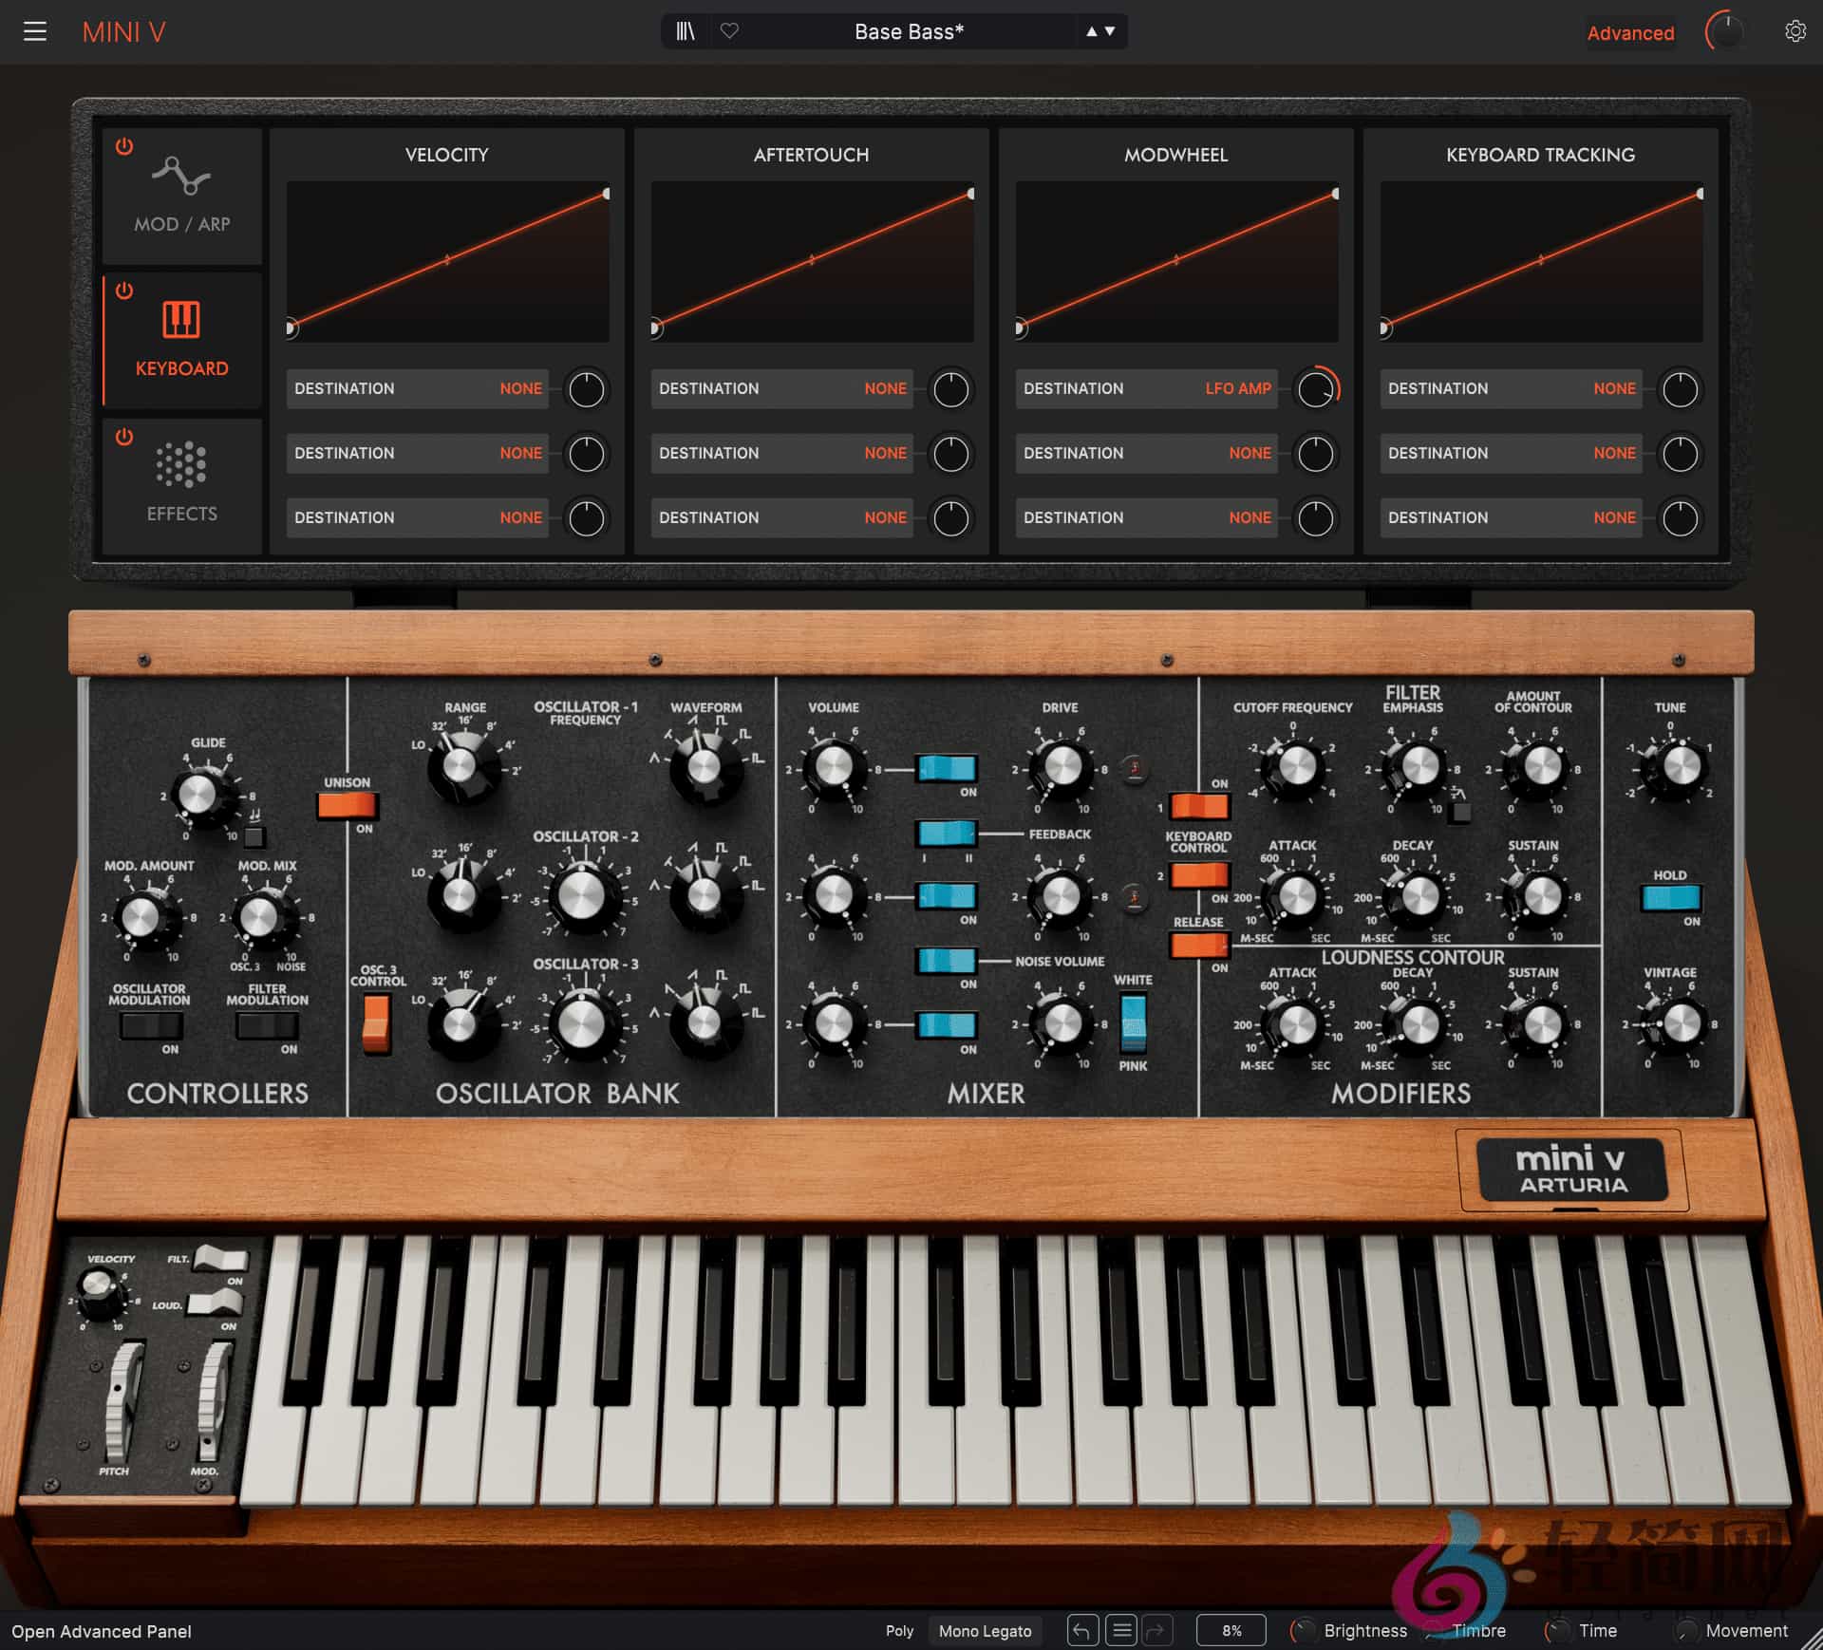This screenshot has height=1650, width=1823.
Task: Click Open Advanced Panel
Action: 100,1630
